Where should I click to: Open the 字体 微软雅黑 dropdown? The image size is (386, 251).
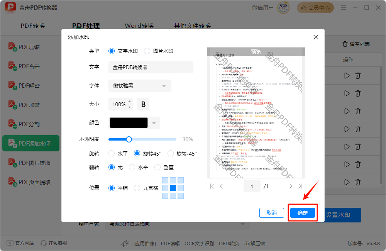[x=140, y=86]
